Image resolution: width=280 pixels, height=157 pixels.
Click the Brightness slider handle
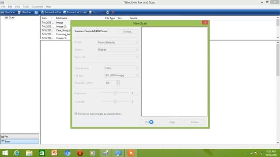[x=115, y=93]
